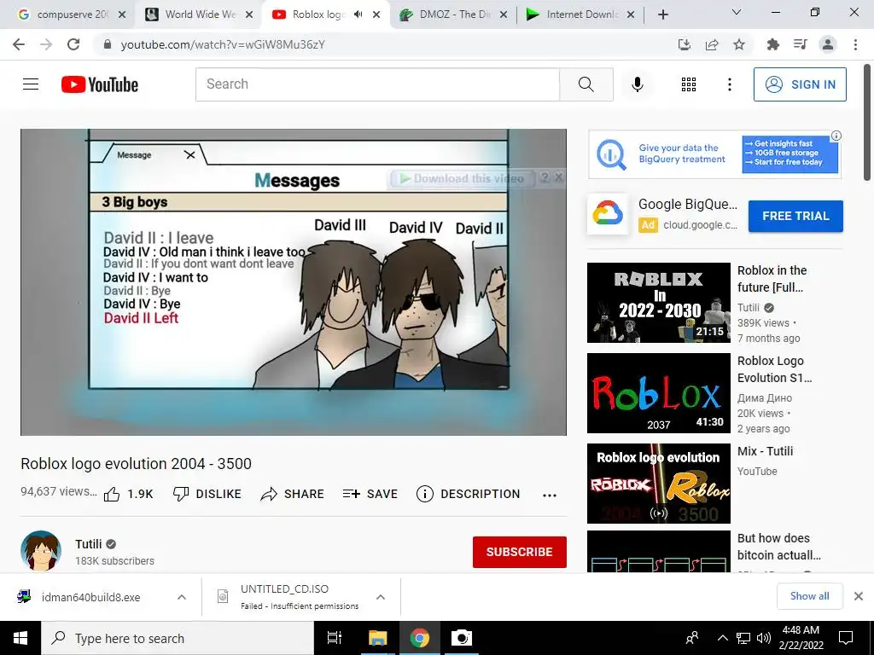This screenshot has width=874, height=655.
Task: Go forward with the browser forward arrow
Action: [x=46, y=44]
